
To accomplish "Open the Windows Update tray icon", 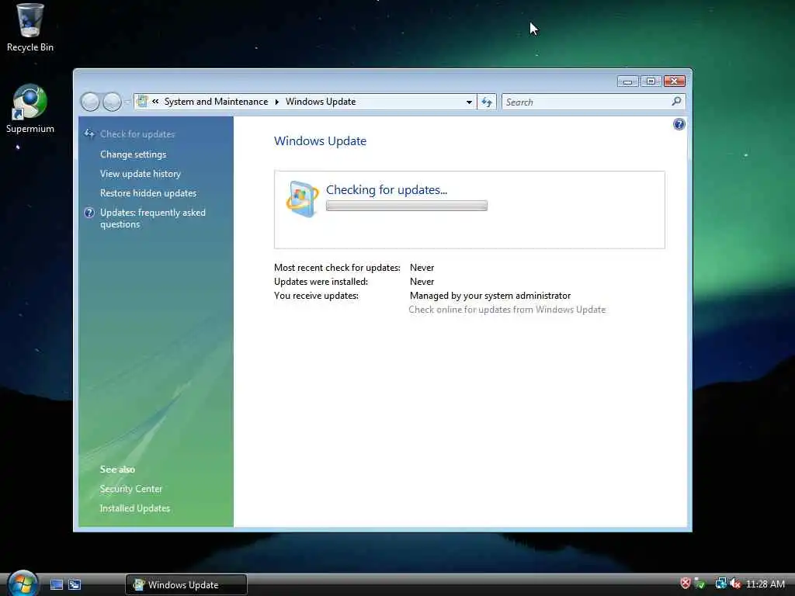I will [700, 584].
